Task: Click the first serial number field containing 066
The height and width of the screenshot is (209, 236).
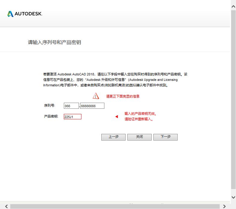Action: click(x=71, y=106)
